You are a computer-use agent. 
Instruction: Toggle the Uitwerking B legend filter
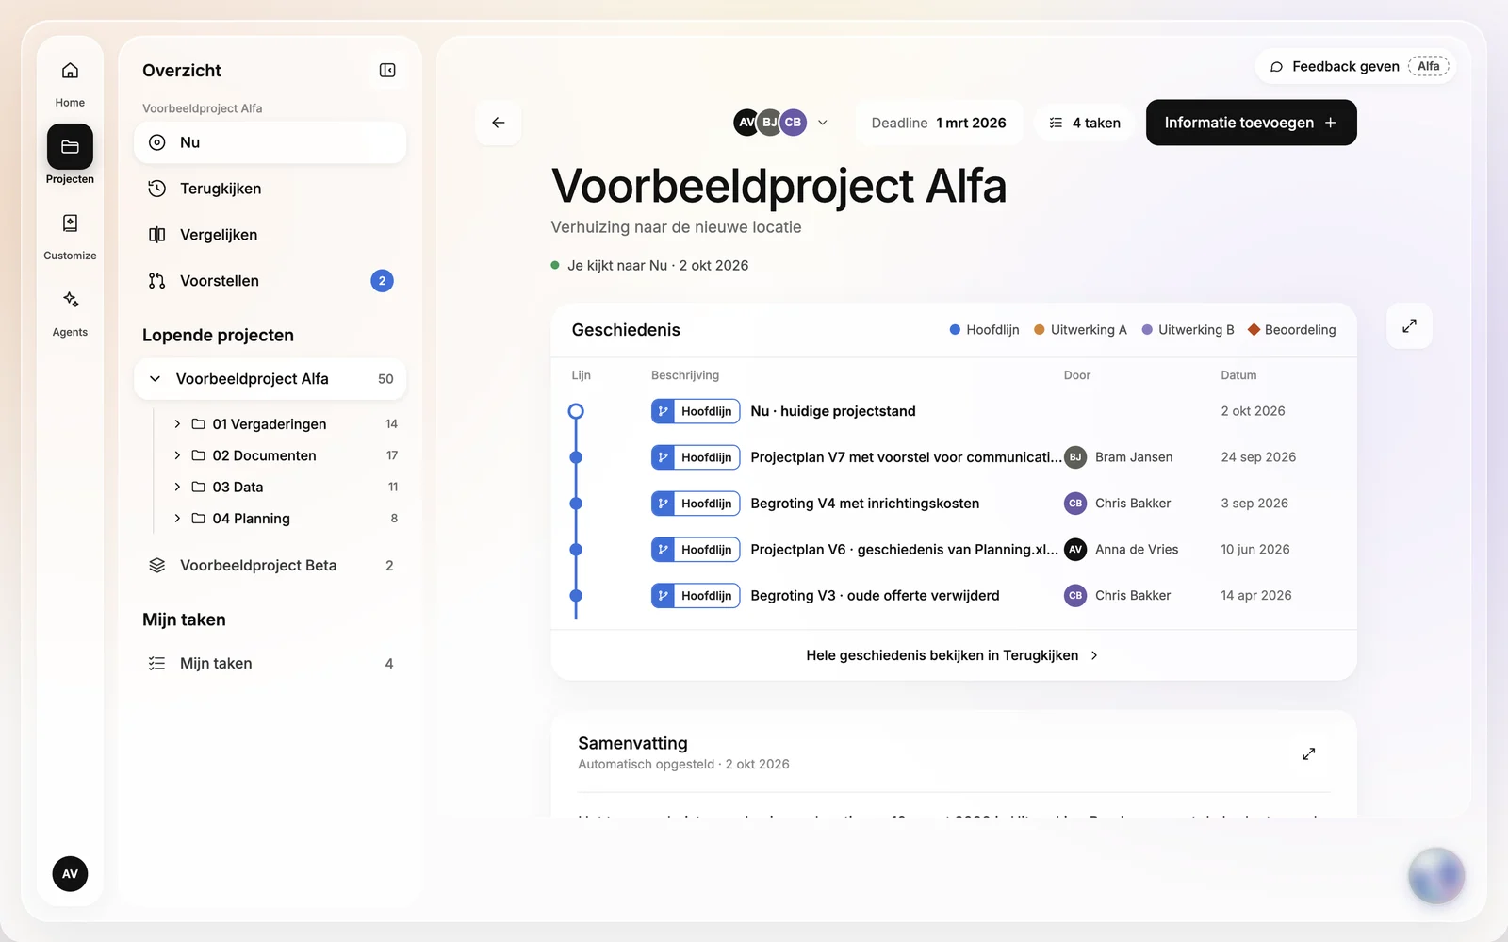(x=1188, y=330)
